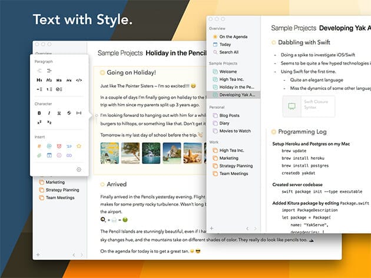Toggle the numbered list style

click(x=49, y=89)
